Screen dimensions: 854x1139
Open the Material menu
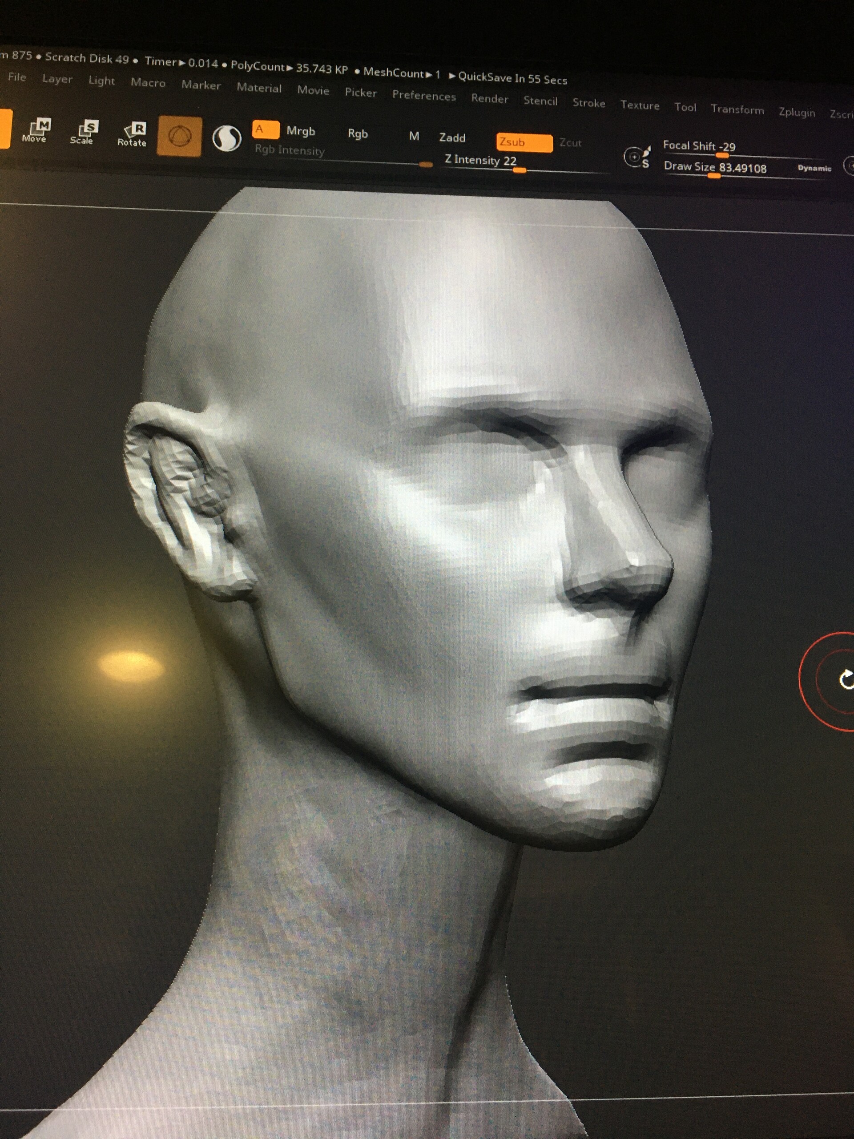tap(259, 88)
